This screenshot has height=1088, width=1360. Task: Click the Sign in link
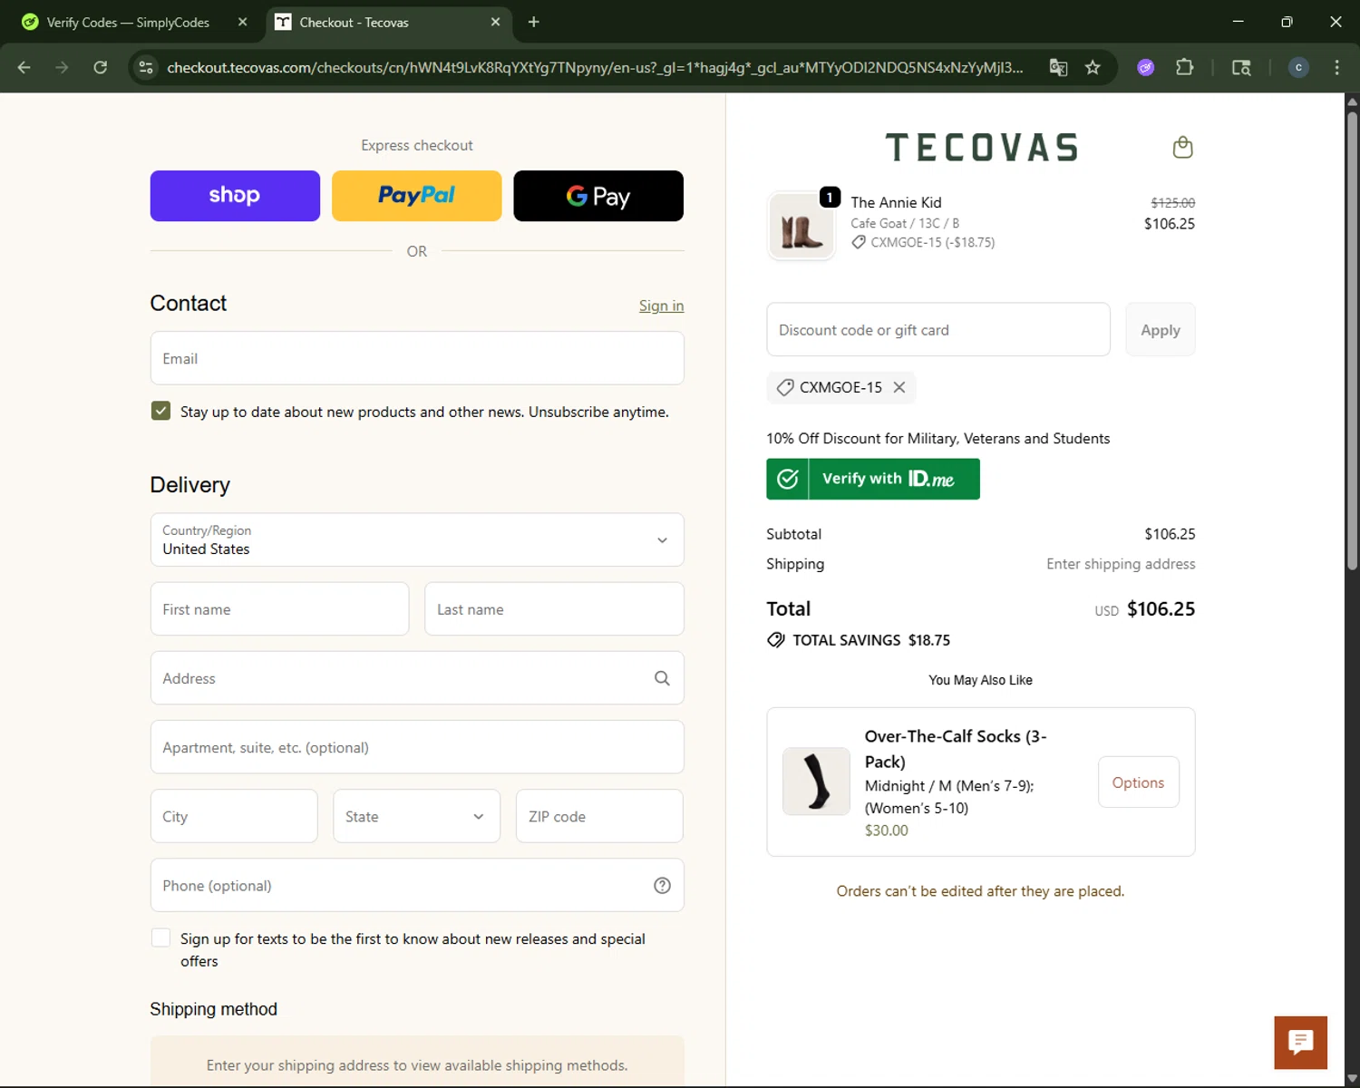[661, 306]
